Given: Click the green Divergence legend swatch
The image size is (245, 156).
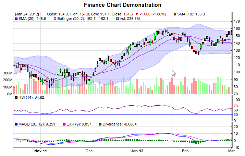Looking at the screenshot, I should [x=100, y=124].
